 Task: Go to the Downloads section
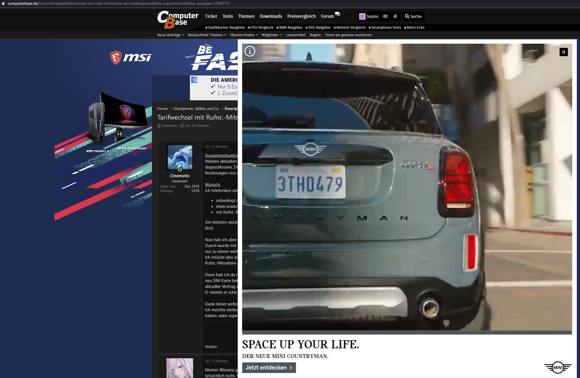(x=271, y=16)
